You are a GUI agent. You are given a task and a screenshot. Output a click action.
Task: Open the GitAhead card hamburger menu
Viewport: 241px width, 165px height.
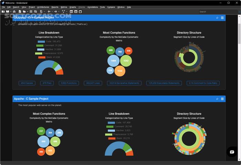222,18
